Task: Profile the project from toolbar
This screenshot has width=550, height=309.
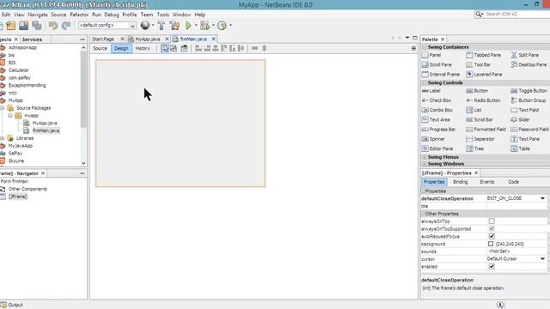Action: 222,25
